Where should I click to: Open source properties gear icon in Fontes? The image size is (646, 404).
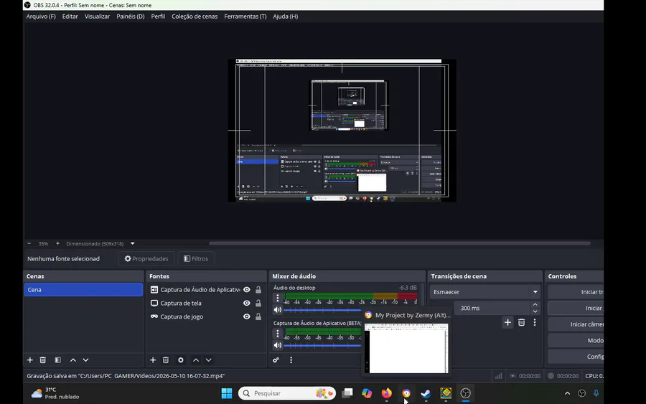(x=180, y=360)
